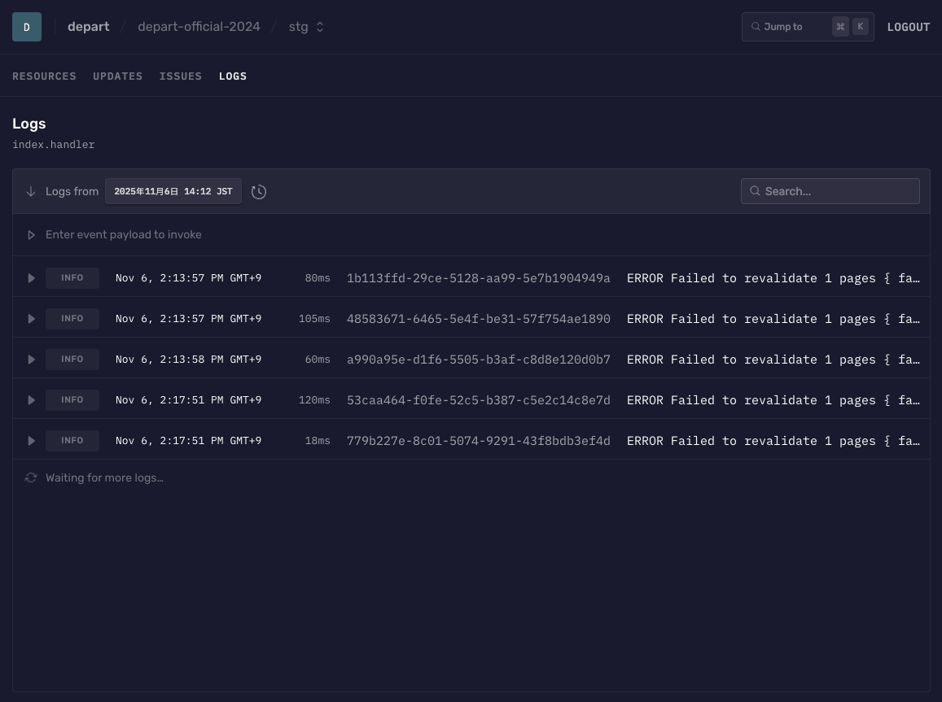Expand the log entry at 2:13:58 PM
Viewport: 942px width, 702px height.
pos(31,360)
